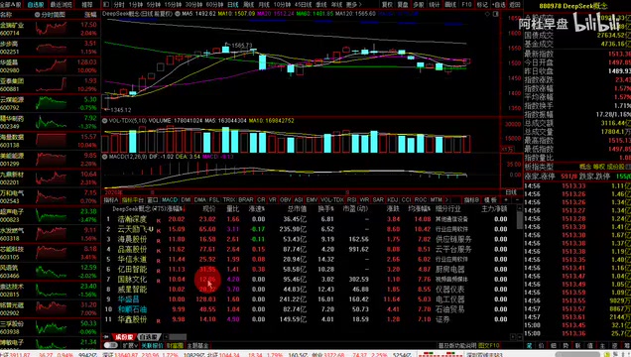Image resolution: width=631 pixels, height=357 pixels.
Task: Open the 指标平台 tab
Action: click(x=132, y=199)
